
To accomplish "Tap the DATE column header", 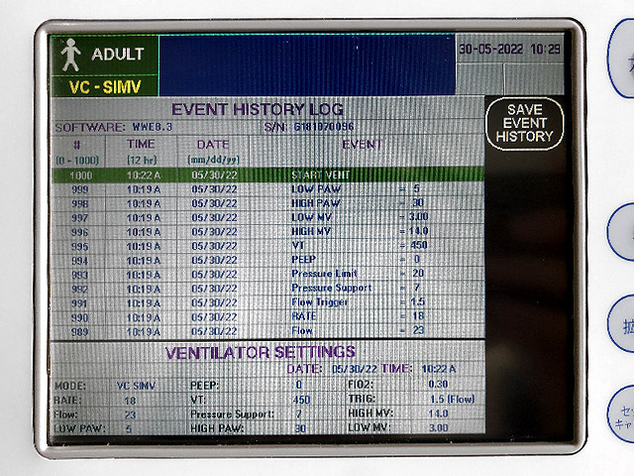I will (x=213, y=152).
